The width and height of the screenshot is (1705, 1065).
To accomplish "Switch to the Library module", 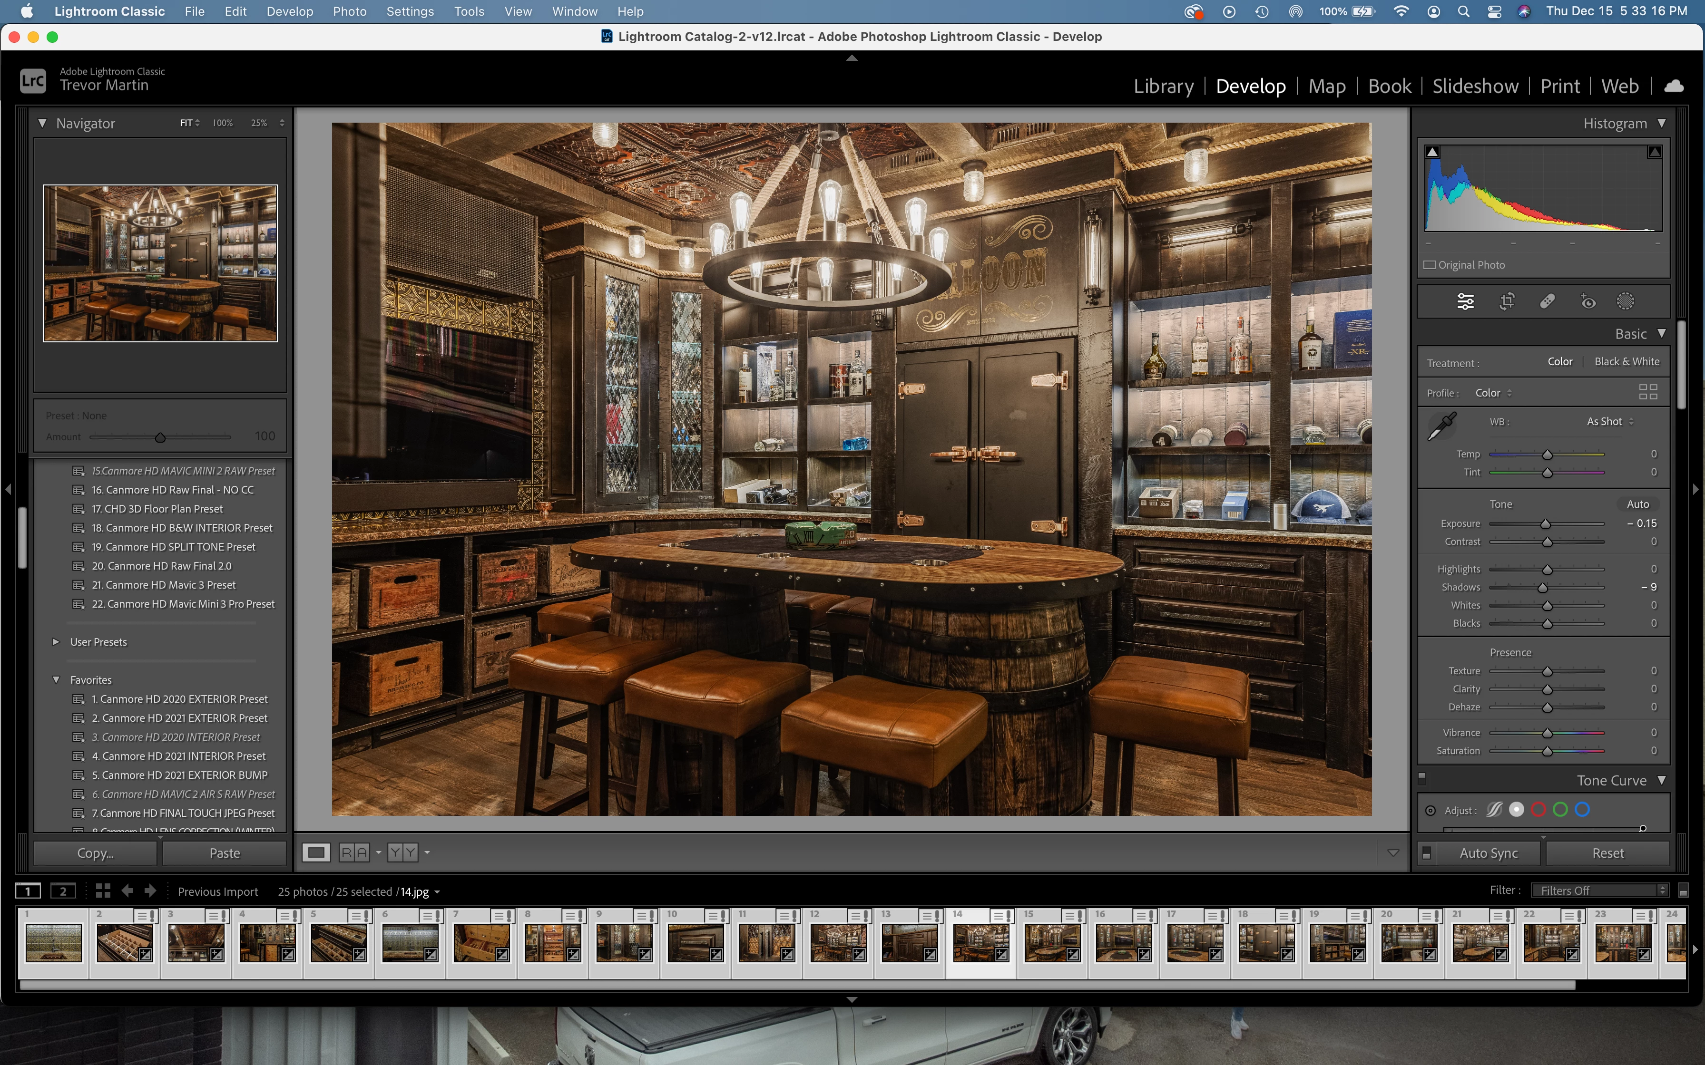I will (x=1163, y=86).
